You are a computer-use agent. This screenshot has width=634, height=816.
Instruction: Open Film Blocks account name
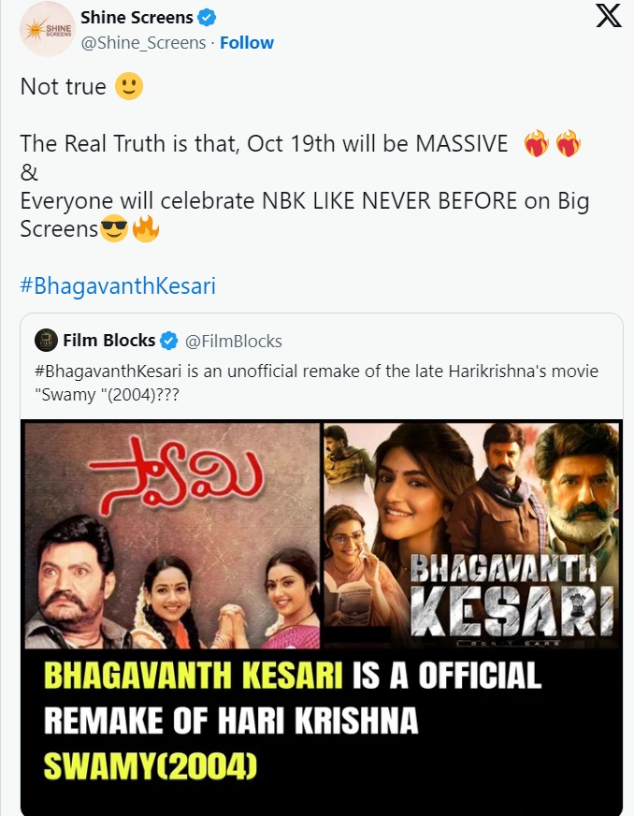[109, 341]
